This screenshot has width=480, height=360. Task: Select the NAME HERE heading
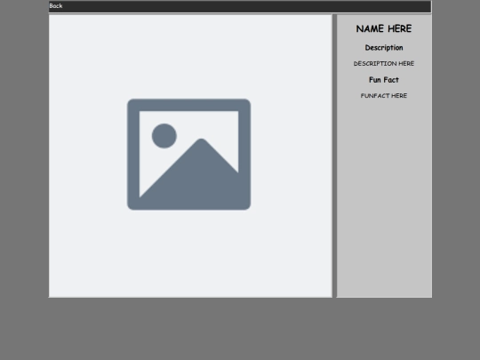click(x=384, y=28)
